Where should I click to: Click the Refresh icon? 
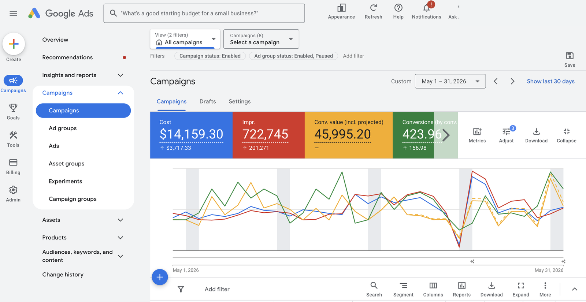point(373,8)
